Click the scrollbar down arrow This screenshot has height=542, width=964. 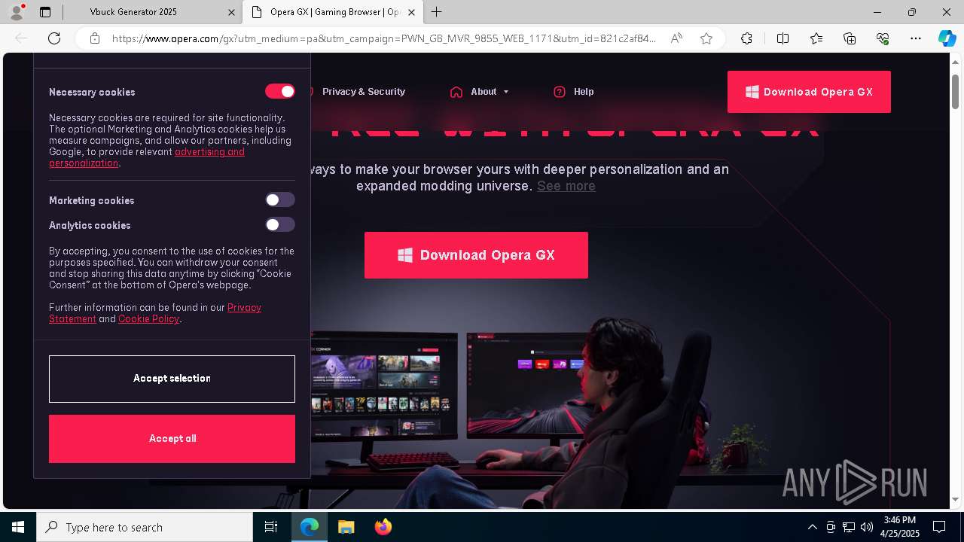[955, 499]
